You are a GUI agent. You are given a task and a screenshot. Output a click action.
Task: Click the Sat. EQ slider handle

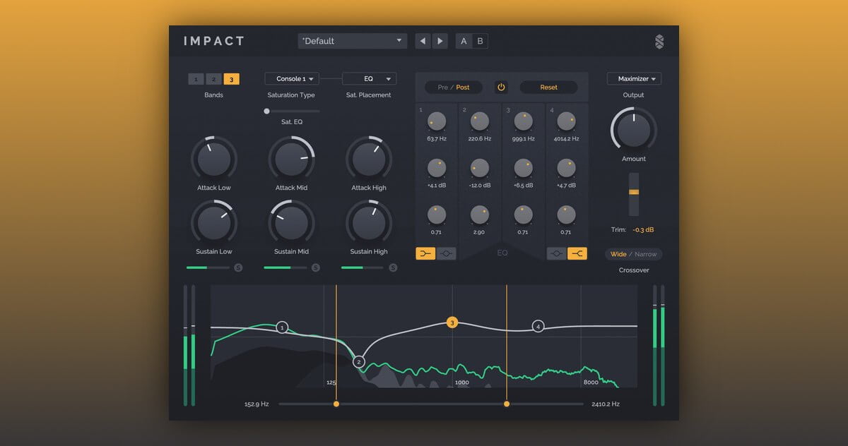(x=266, y=111)
